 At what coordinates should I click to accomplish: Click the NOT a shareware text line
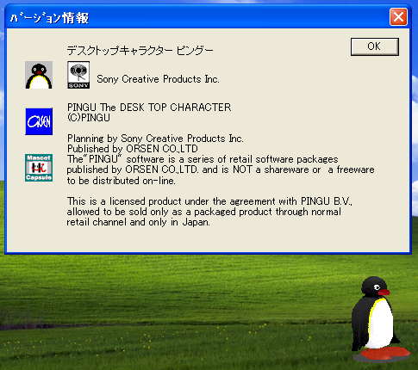coord(221,170)
